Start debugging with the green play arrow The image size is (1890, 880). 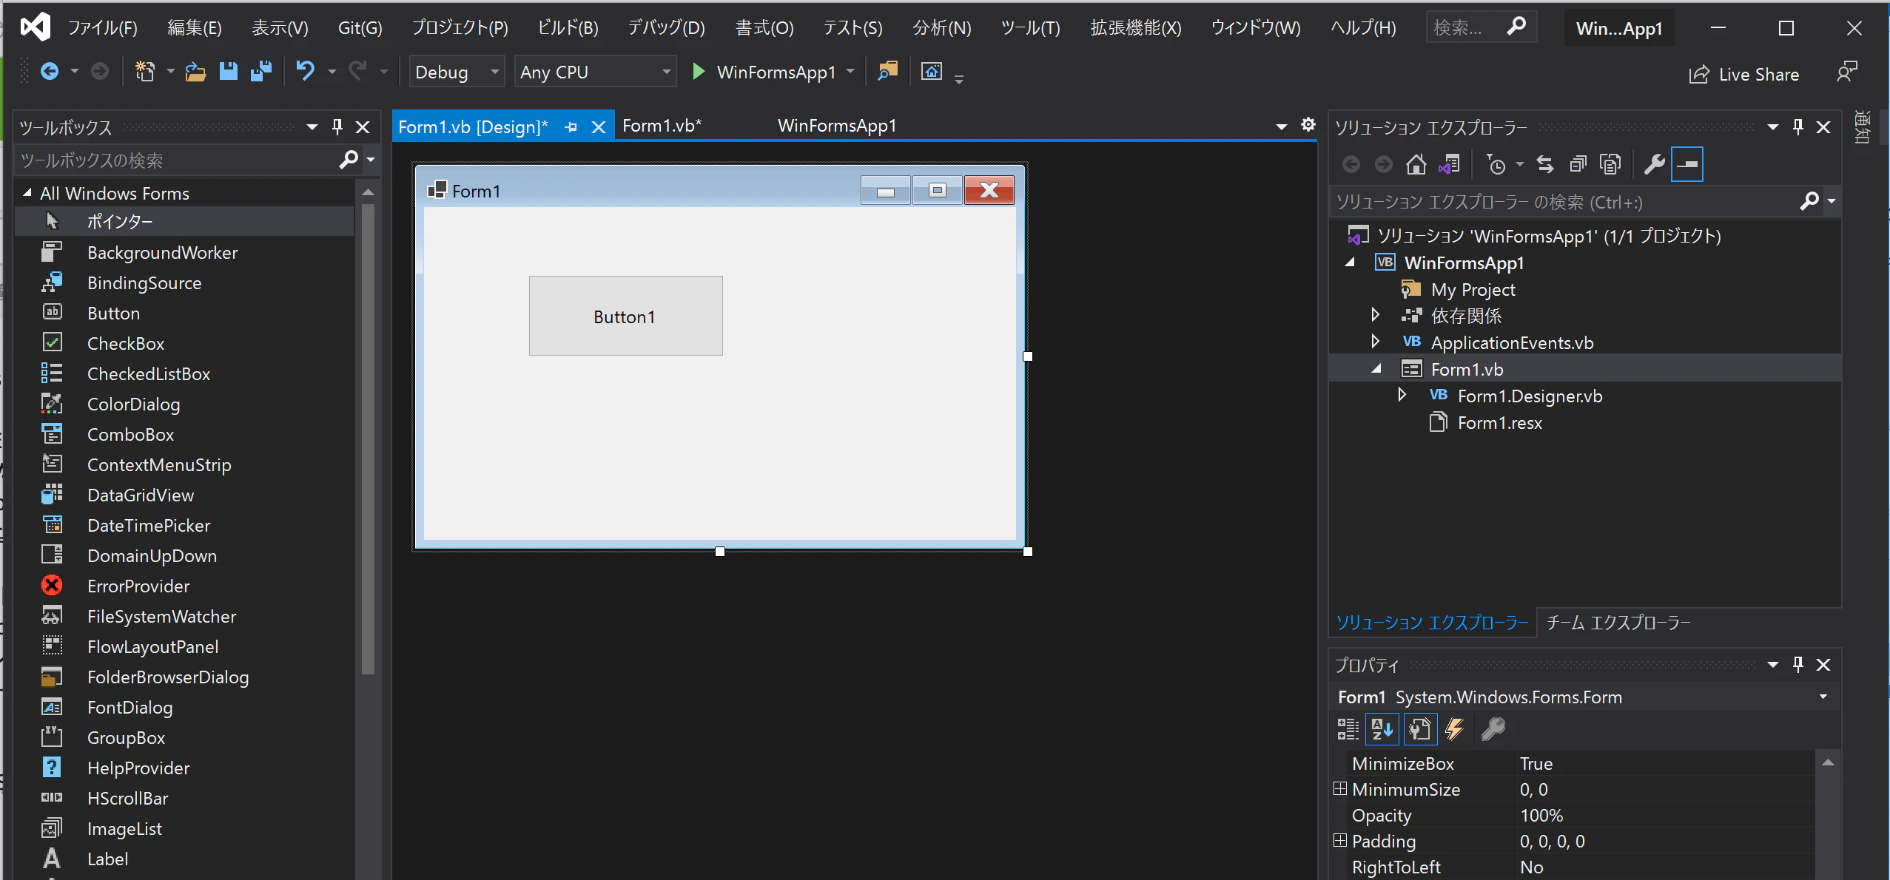click(x=698, y=72)
